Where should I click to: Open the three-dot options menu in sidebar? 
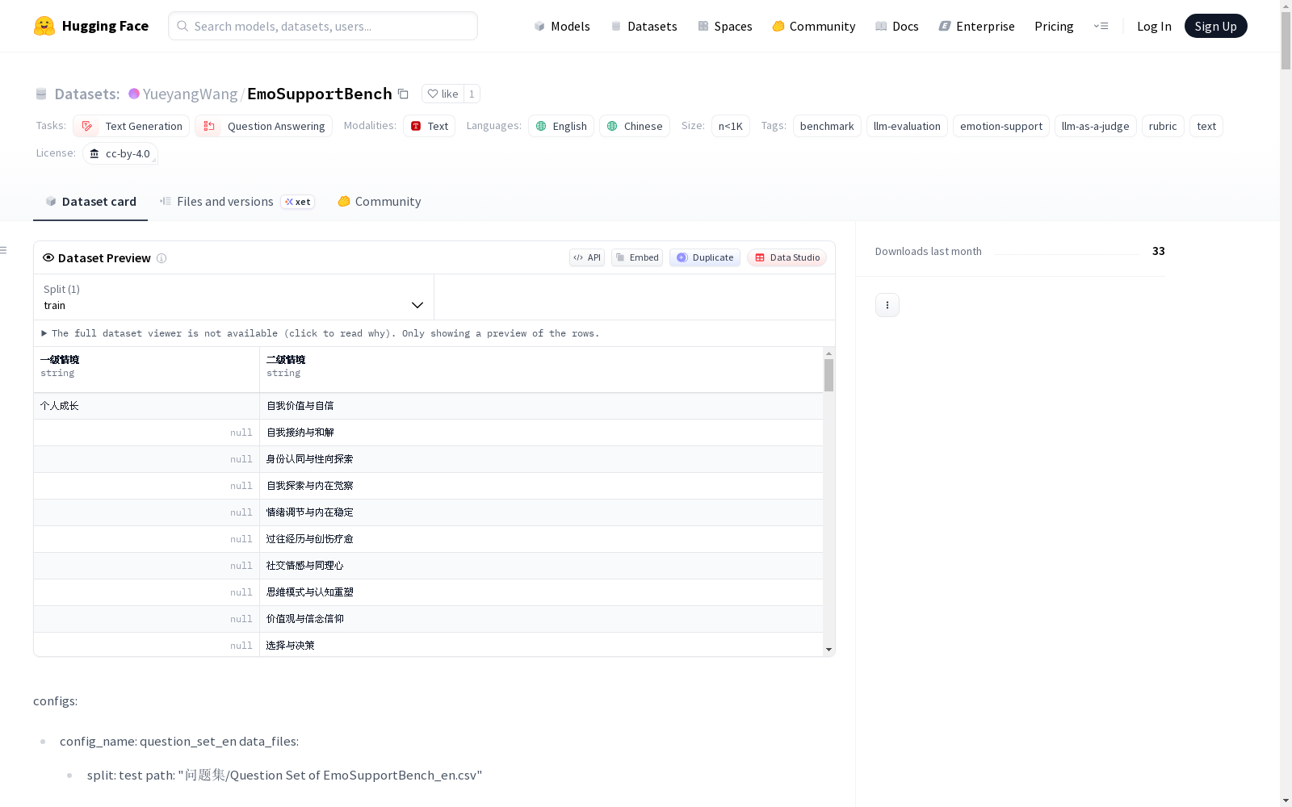click(x=887, y=305)
